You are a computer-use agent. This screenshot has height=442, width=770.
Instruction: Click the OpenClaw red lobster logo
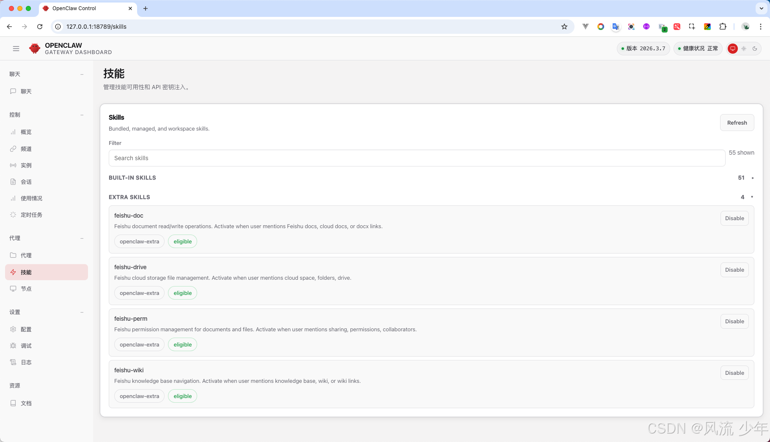point(35,49)
